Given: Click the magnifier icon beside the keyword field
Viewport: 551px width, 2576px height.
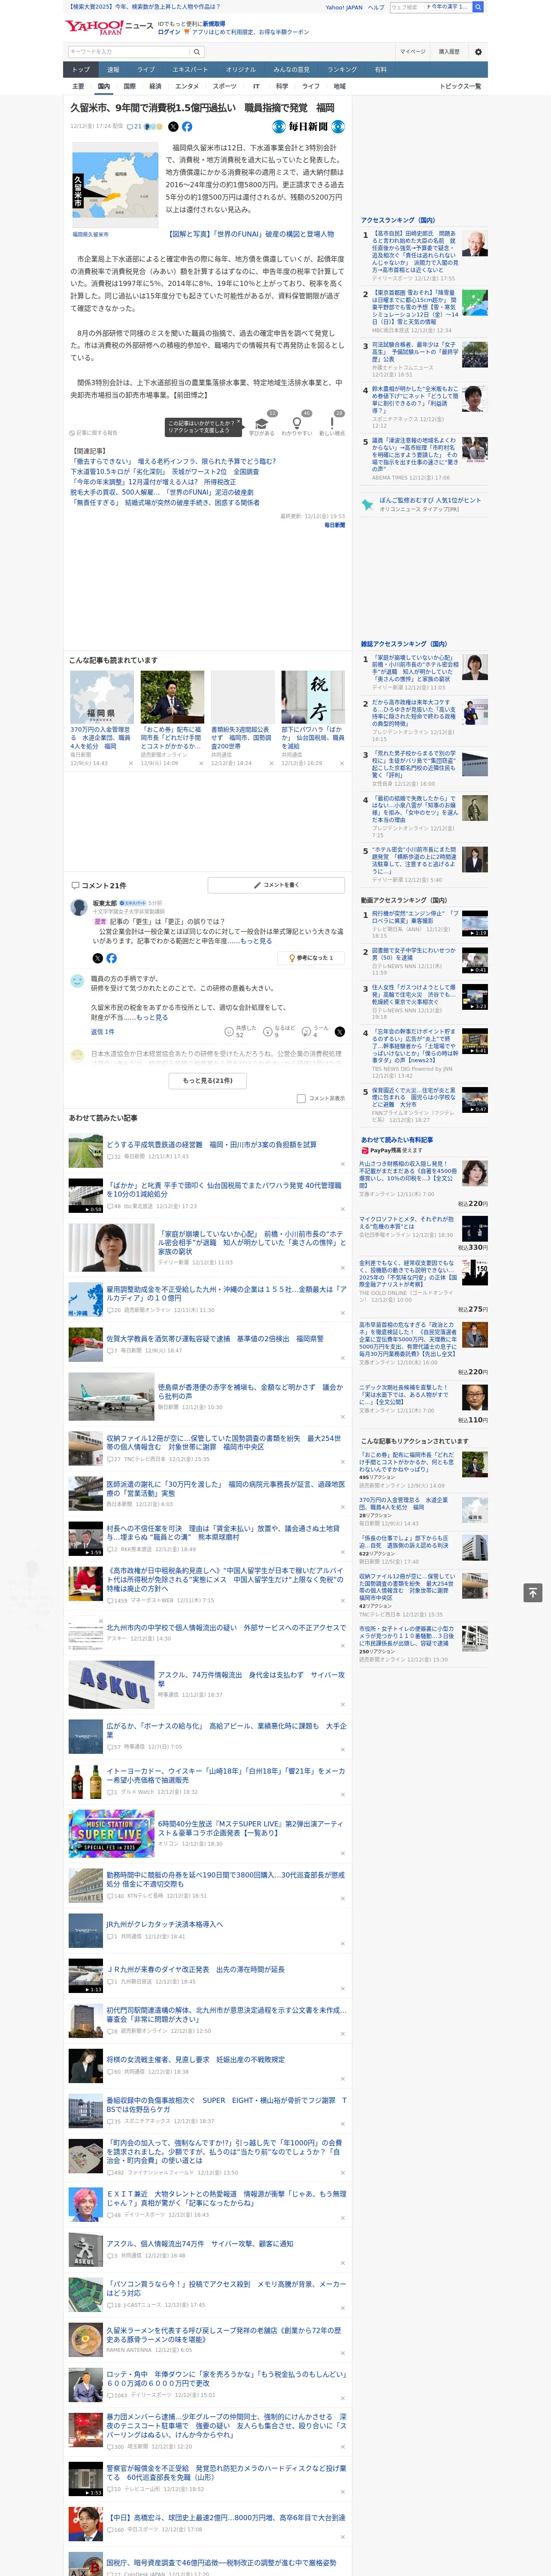Looking at the screenshot, I should pyautogui.click(x=197, y=52).
